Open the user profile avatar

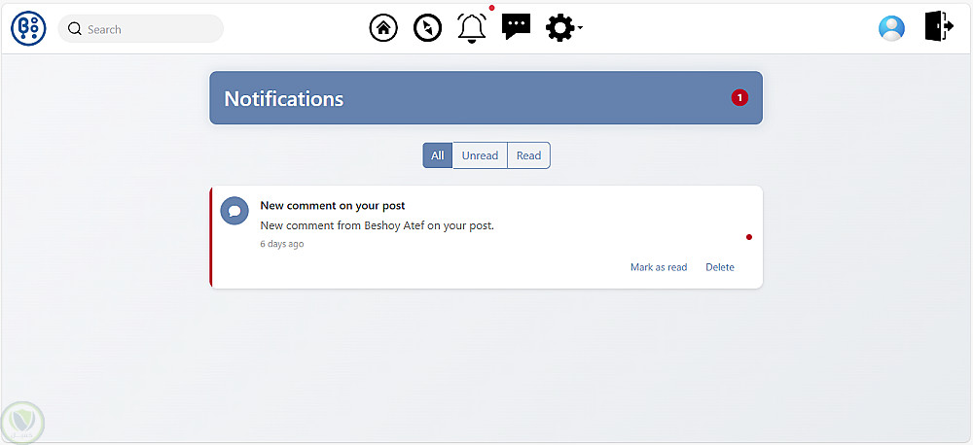[x=891, y=28]
